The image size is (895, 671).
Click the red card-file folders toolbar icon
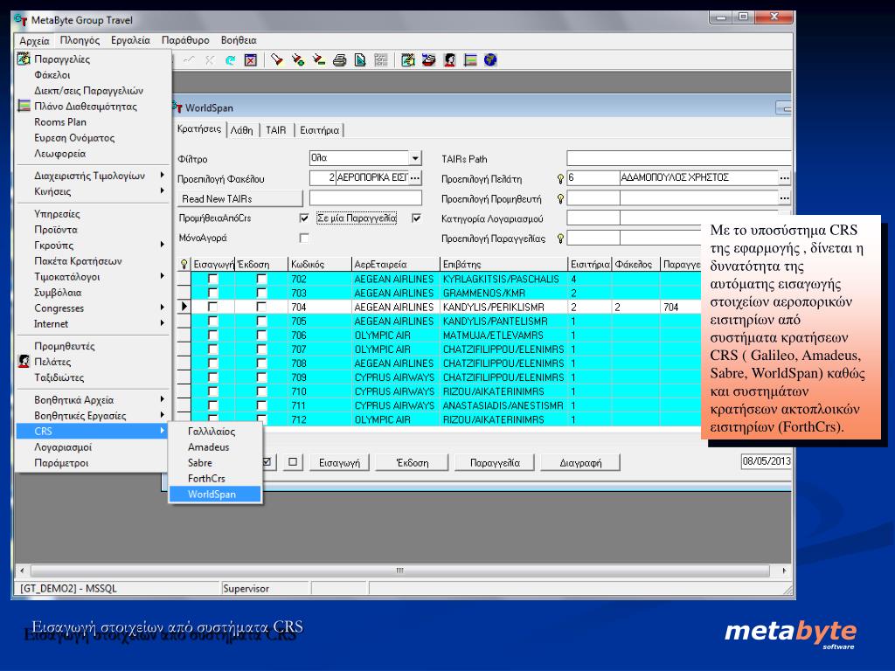[x=428, y=60]
